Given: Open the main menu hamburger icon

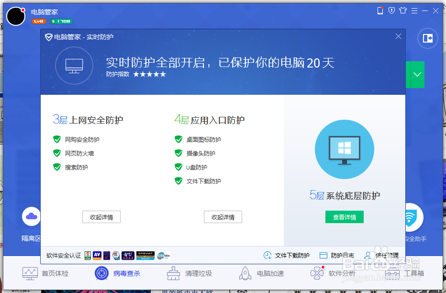Looking at the screenshot, I should (x=414, y=11).
